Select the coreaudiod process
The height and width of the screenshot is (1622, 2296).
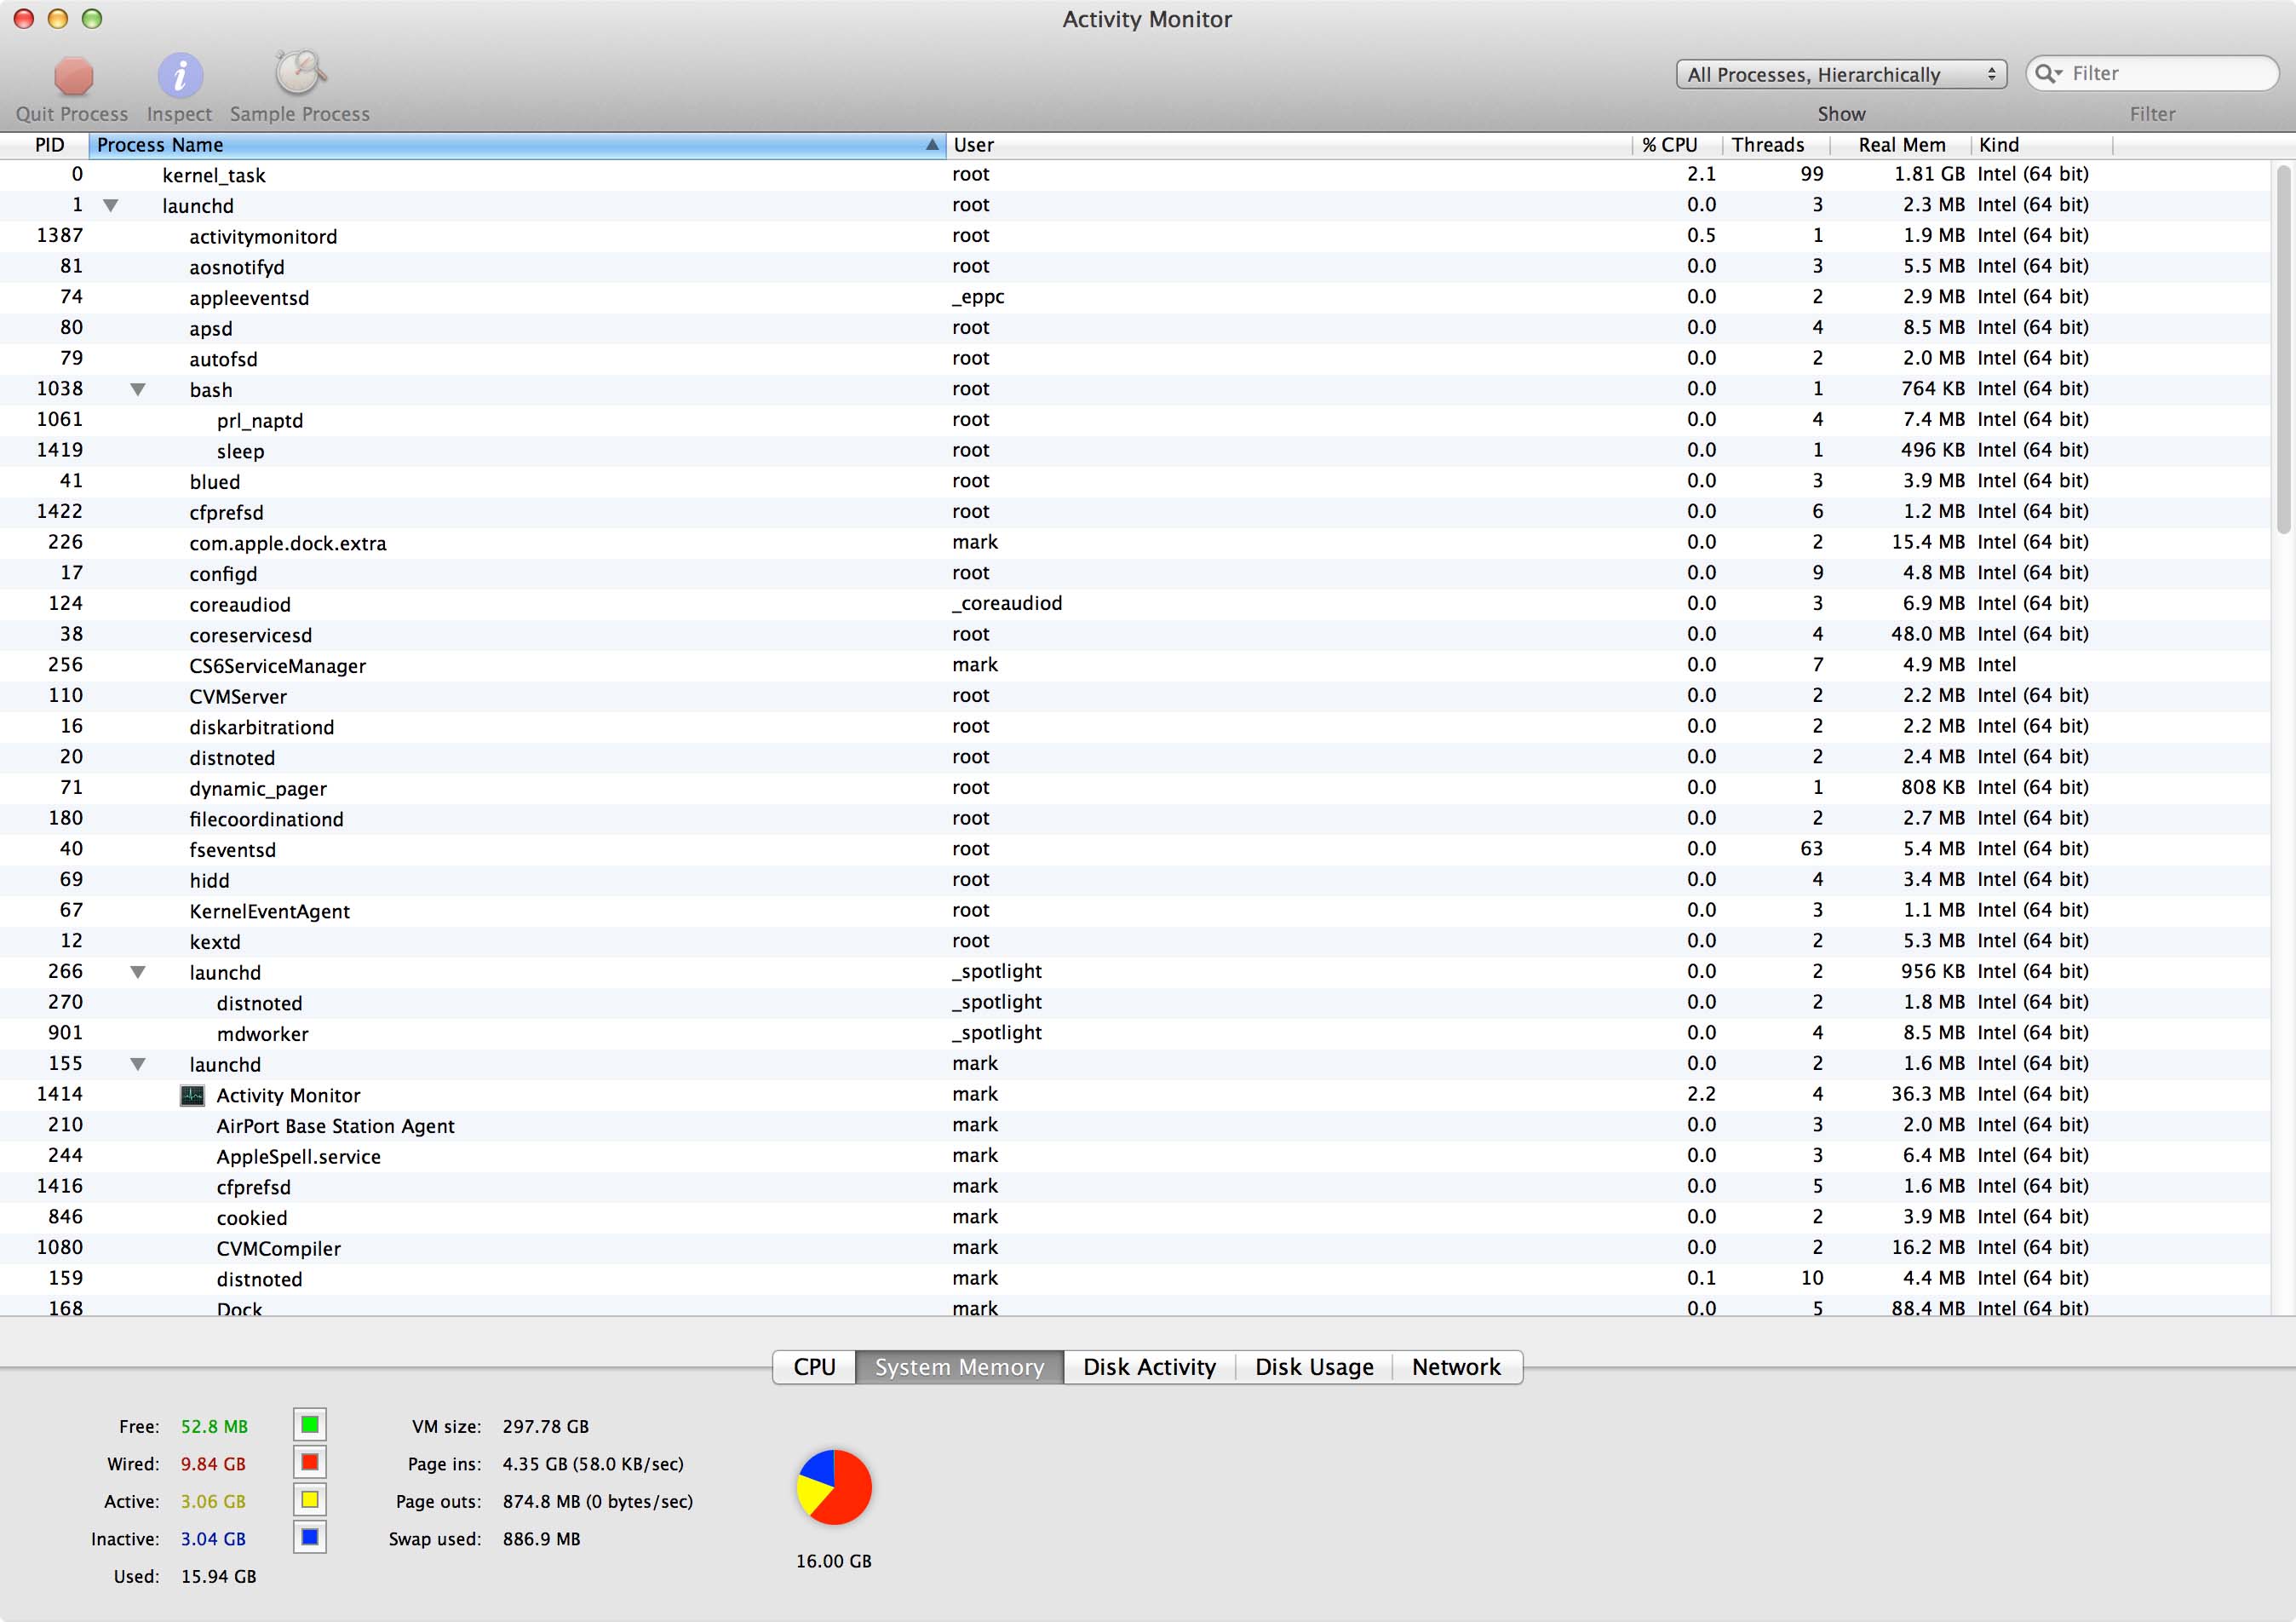click(x=1135, y=604)
